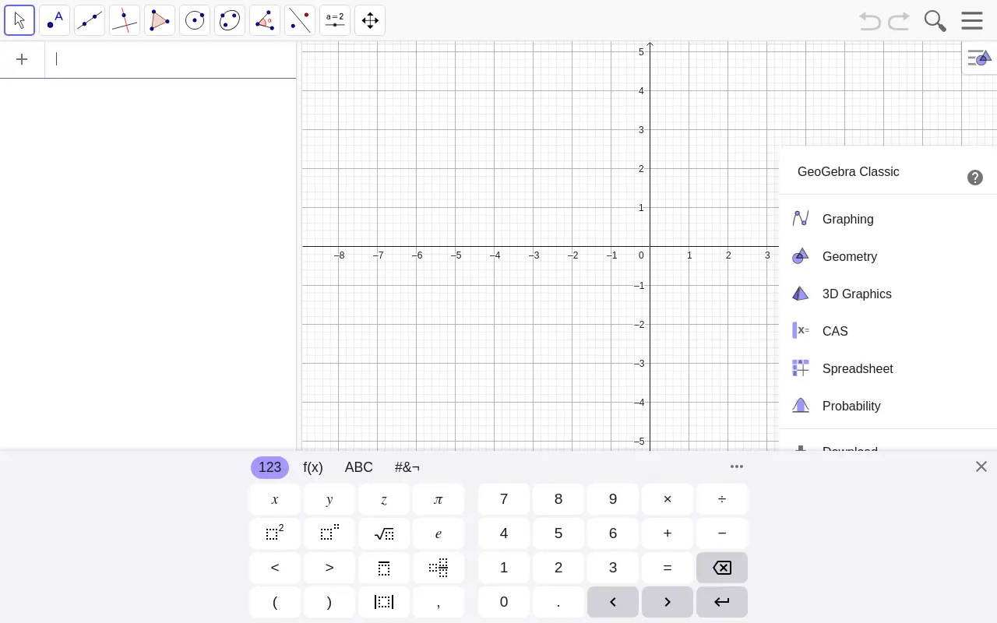Viewport: 997px width, 623px height.
Task: Tap the z variable key
Action: [x=384, y=499]
